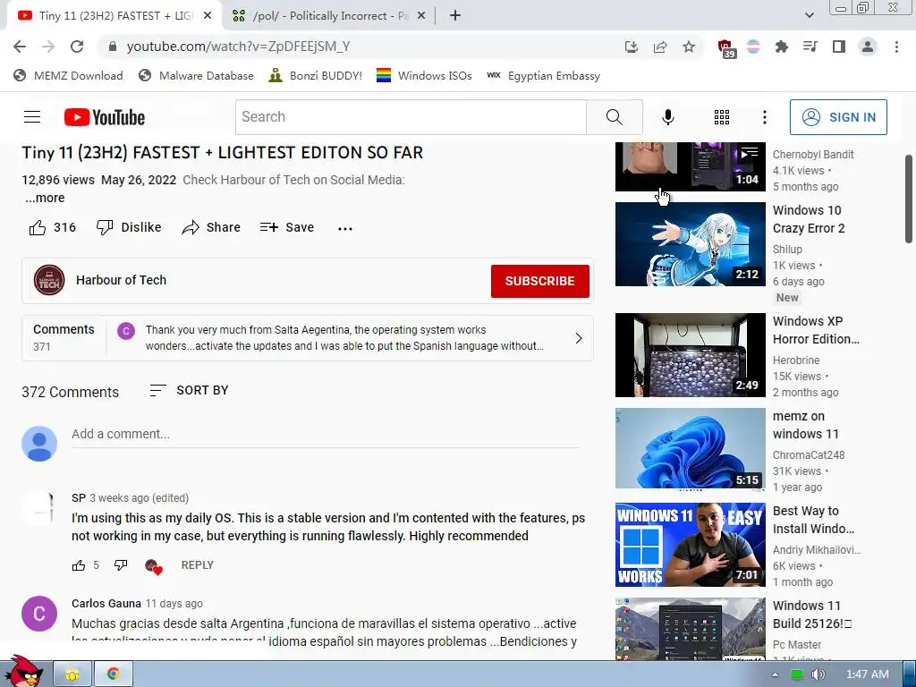
Task: Open the Best Way to Install Windows thumbnail
Action: 690,545
